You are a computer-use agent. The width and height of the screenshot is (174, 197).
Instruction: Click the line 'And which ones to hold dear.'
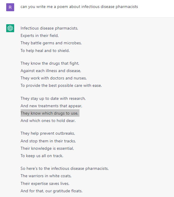click(x=48, y=121)
